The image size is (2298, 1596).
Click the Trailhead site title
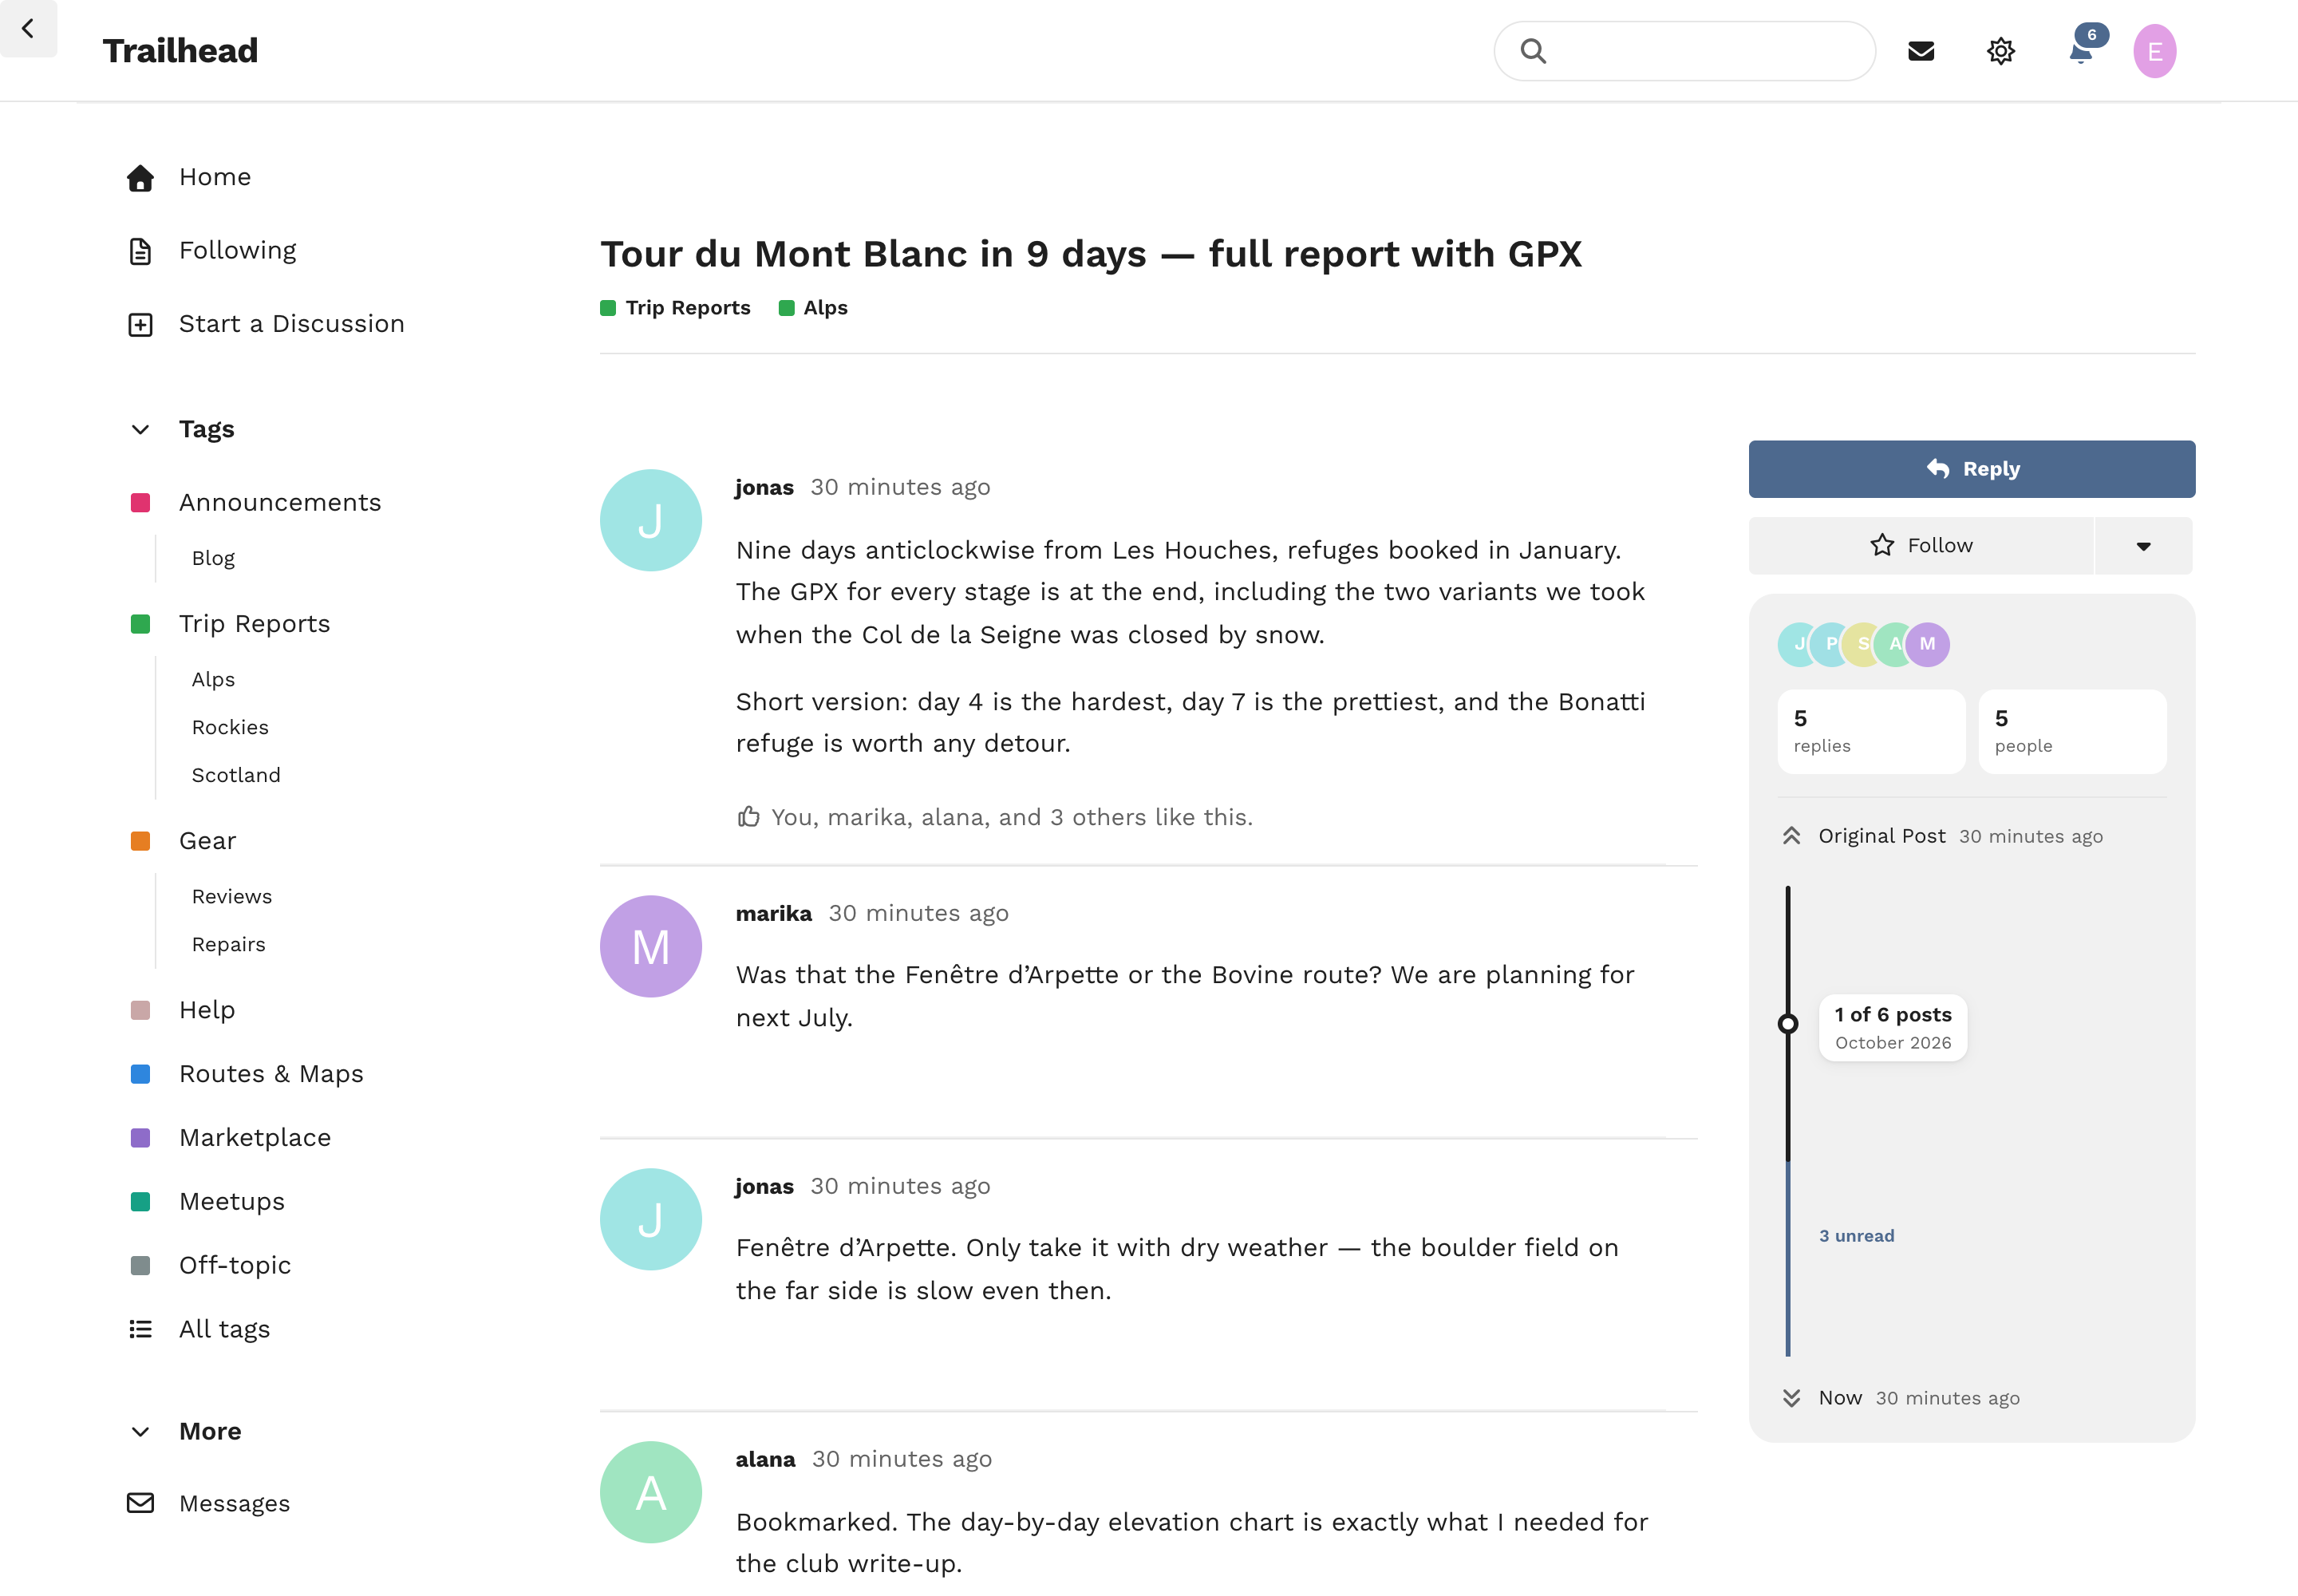tap(180, 51)
